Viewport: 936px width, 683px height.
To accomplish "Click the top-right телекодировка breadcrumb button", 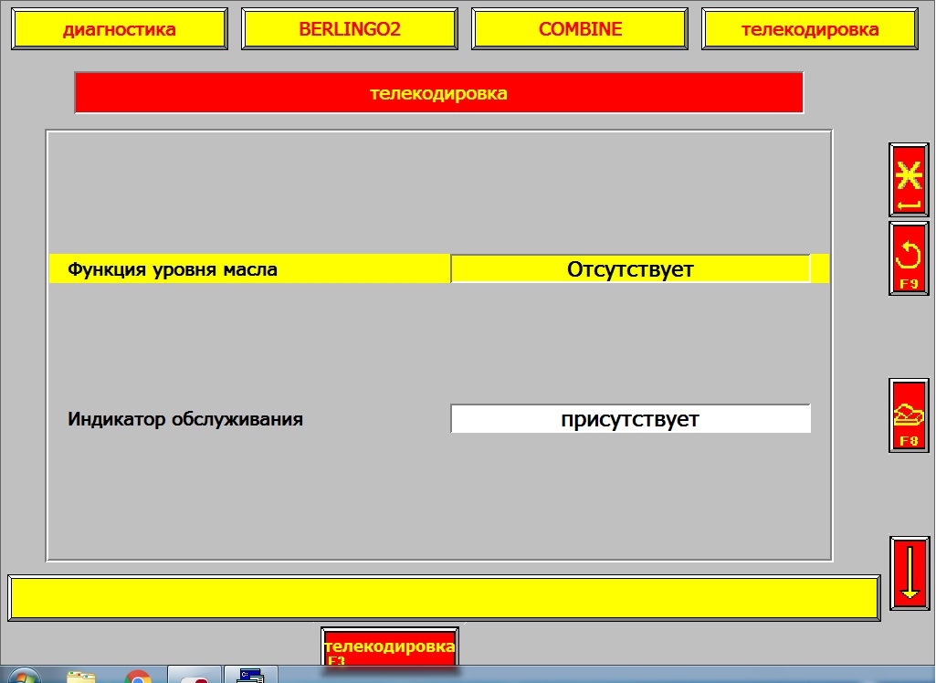I will pyautogui.click(x=810, y=28).
